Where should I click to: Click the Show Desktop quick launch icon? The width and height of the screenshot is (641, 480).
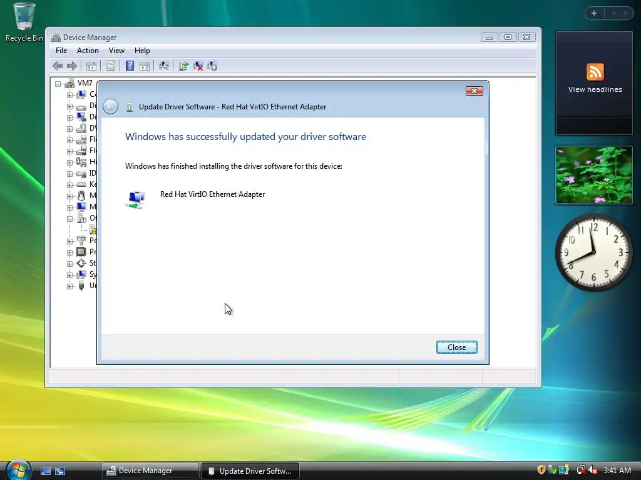(46, 471)
